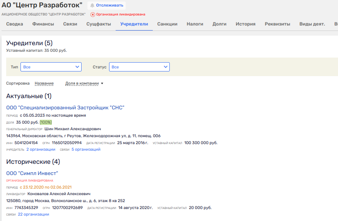338x221 pixels.
Task: Go to the Связи tab
Action: [x=70, y=24]
